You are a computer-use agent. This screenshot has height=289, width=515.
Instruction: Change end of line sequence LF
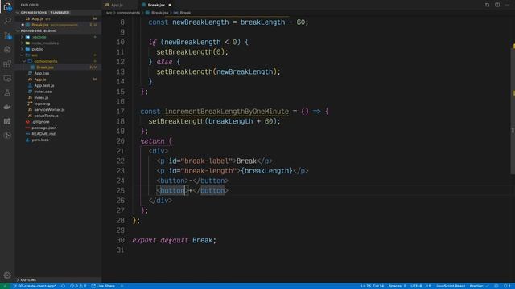click(x=429, y=286)
